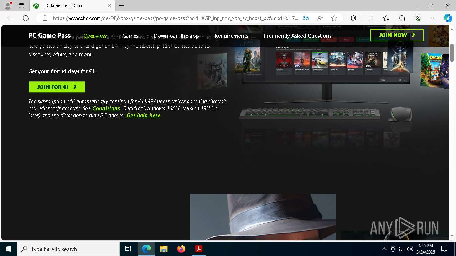Open the notification center icon
This screenshot has width=456, height=256.
click(444, 249)
